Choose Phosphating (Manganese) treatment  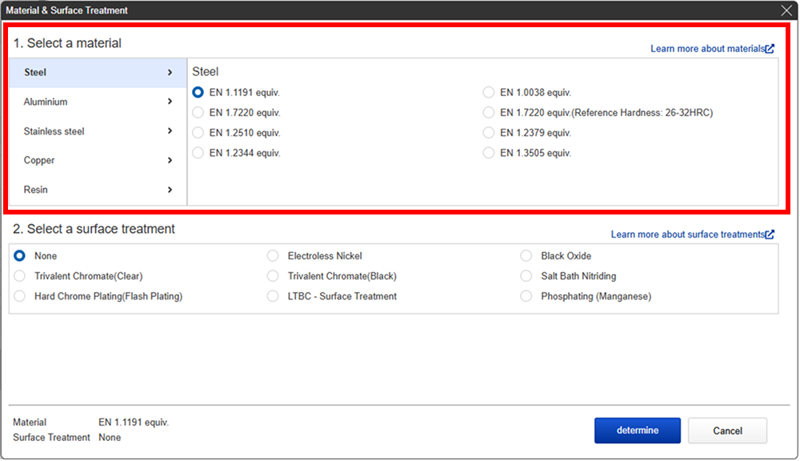(526, 297)
